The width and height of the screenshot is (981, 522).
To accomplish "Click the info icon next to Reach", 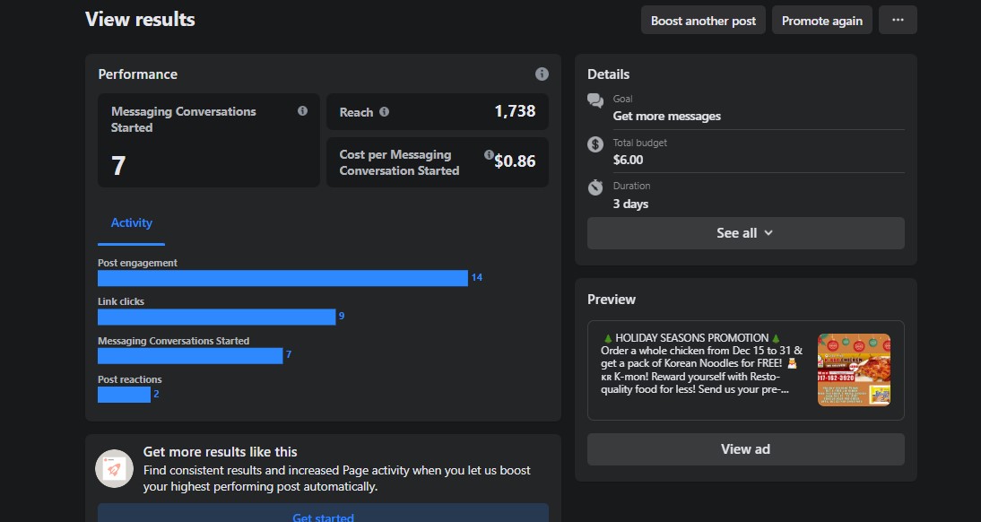I will [x=384, y=112].
